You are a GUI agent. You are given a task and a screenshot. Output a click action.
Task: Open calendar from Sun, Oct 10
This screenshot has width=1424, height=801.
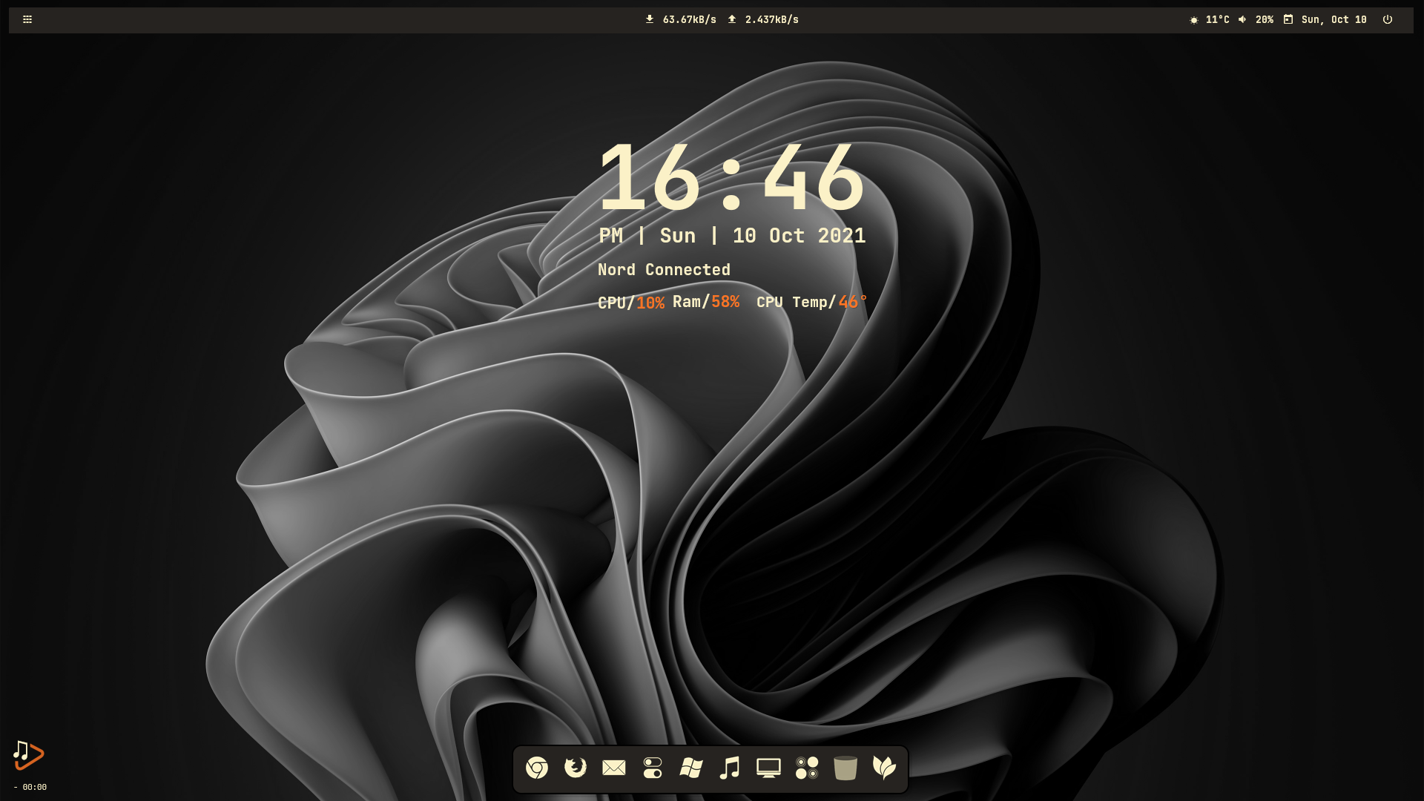click(x=1334, y=20)
